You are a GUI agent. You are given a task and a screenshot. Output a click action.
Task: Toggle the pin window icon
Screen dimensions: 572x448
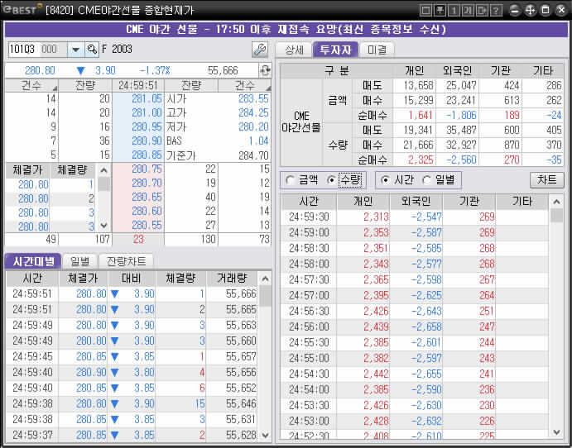click(x=440, y=10)
